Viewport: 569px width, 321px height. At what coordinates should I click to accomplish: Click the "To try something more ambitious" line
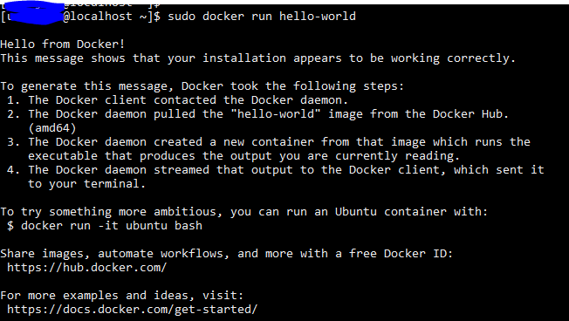tap(244, 212)
